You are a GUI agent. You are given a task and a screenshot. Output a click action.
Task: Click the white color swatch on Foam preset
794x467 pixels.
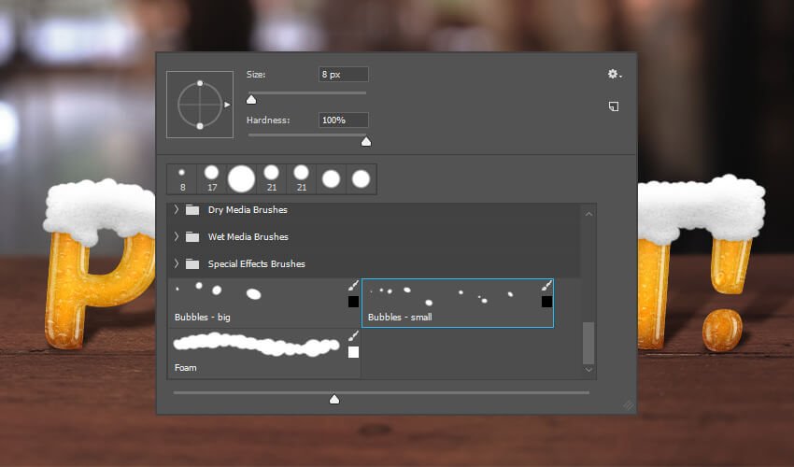pyautogui.click(x=353, y=352)
